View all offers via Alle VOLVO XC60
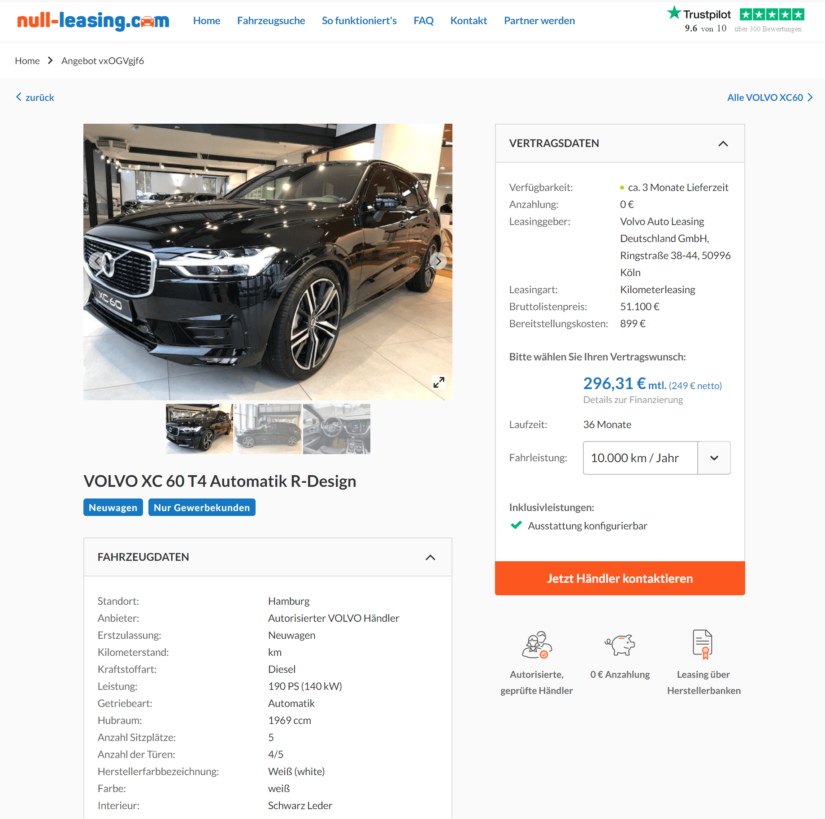825x819 pixels. tap(769, 97)
